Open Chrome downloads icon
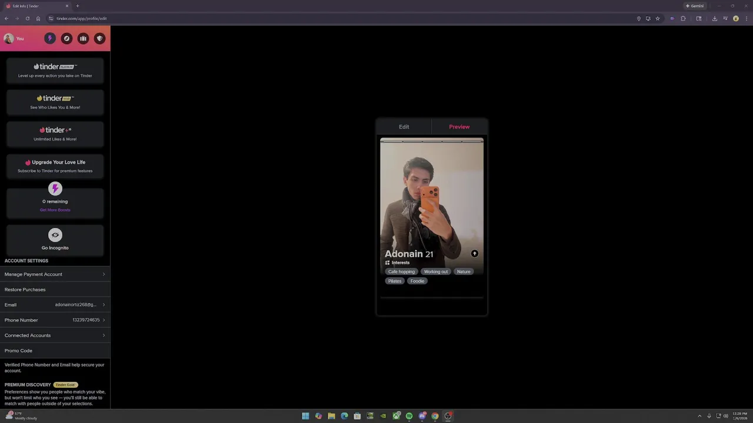The width and height of the screenshot is (753, 423). [714, 18]
